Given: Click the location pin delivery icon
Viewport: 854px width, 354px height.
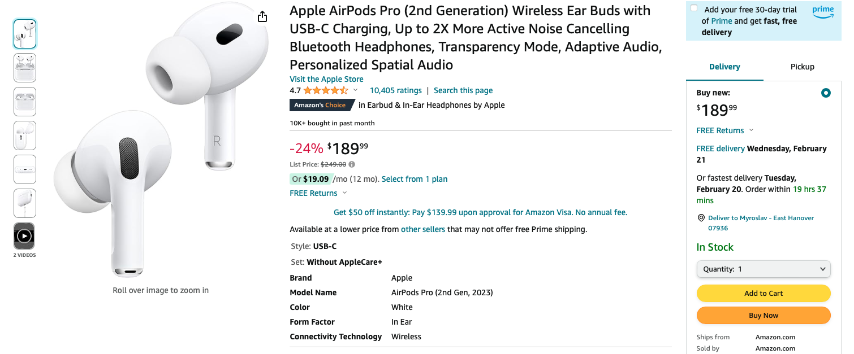Looking at the screenshot, I should (x=701, y=218).
